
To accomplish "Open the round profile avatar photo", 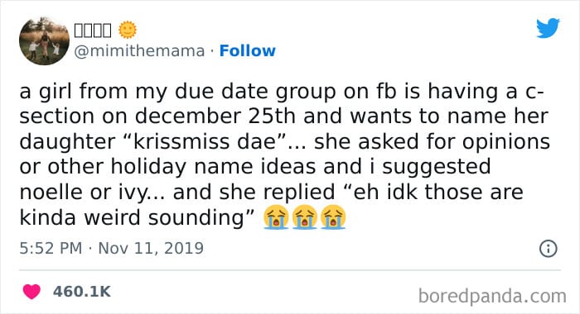I will coord(45,40).
